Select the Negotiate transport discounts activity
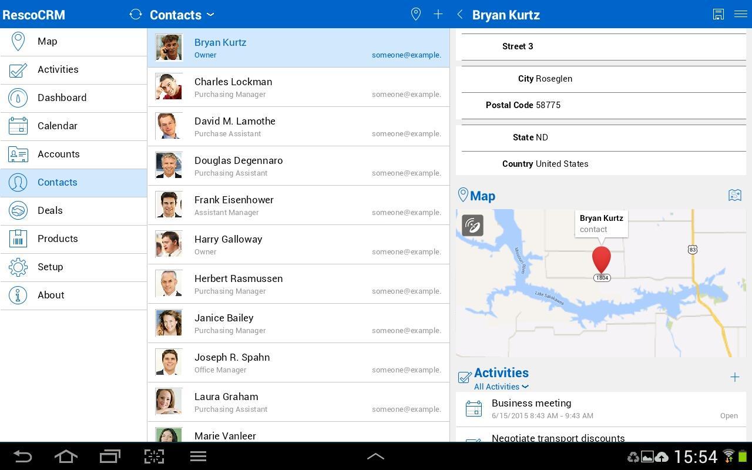Image resolution: width=752 pixels, height=470 pixels. [x=558, y=438]
